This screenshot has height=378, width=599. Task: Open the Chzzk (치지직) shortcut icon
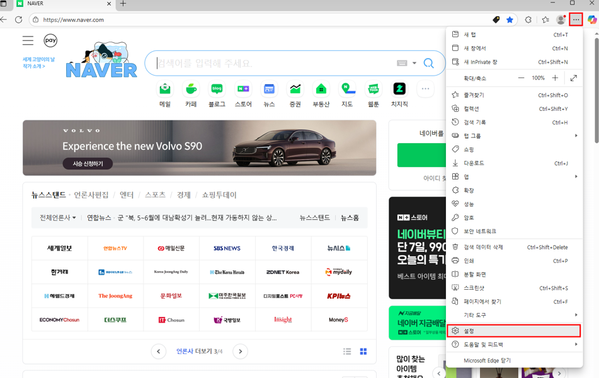click(399, 89)
